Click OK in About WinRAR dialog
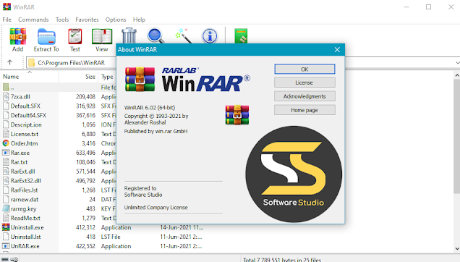 [304, 69]
